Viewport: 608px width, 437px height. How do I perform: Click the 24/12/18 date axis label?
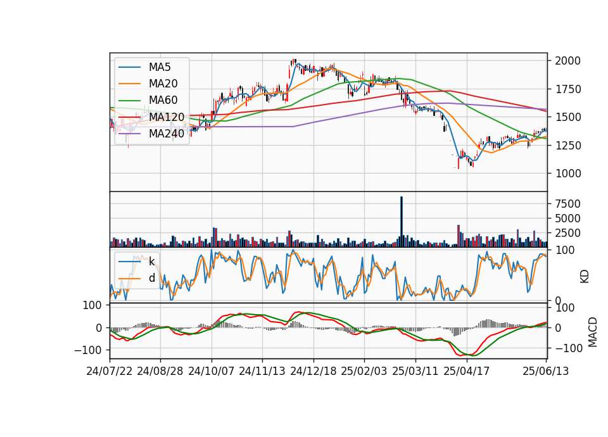[x=313, y=371]
